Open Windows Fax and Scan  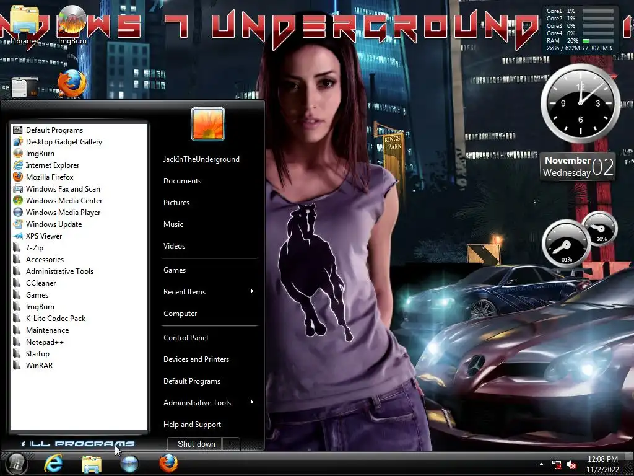coord(79,188)
